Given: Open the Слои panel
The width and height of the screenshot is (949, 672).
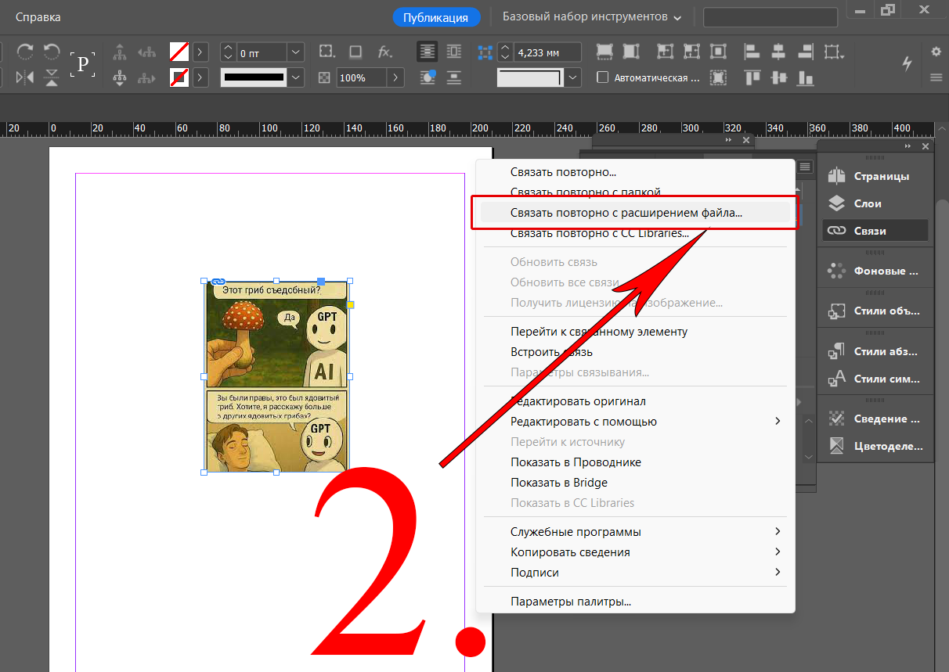Looking at the screenshot, I should tap(875, 203).
